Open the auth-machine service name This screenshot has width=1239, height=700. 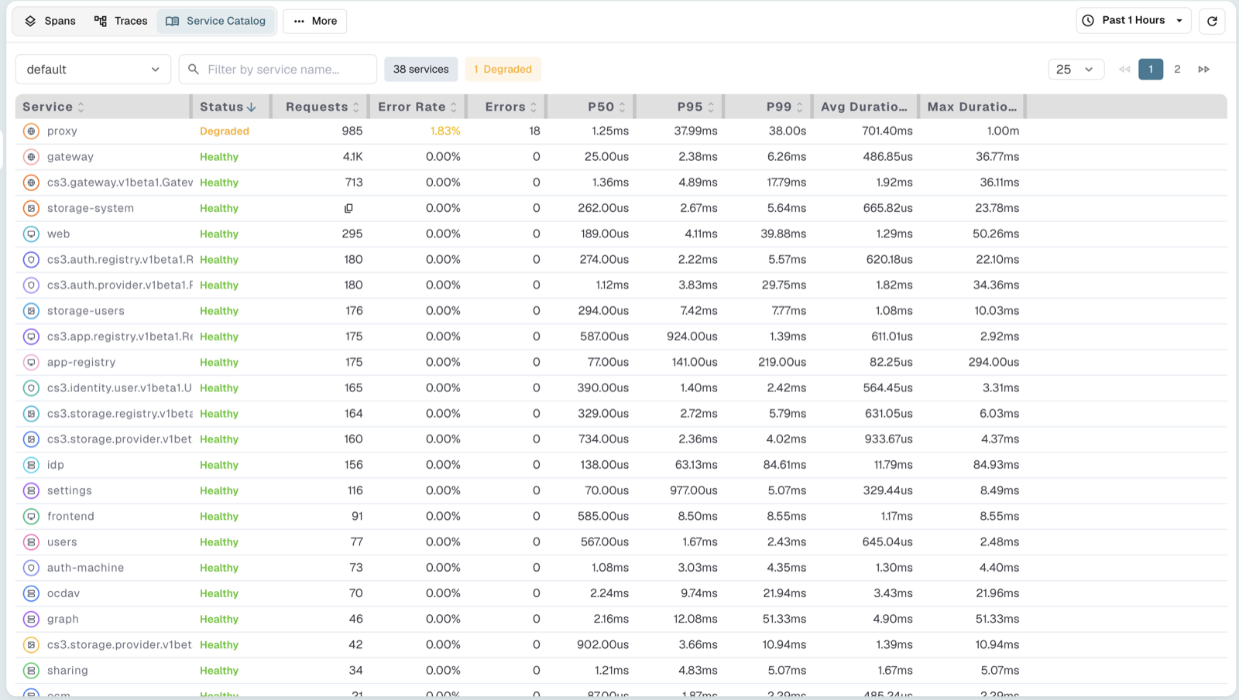tap(85, 568)
